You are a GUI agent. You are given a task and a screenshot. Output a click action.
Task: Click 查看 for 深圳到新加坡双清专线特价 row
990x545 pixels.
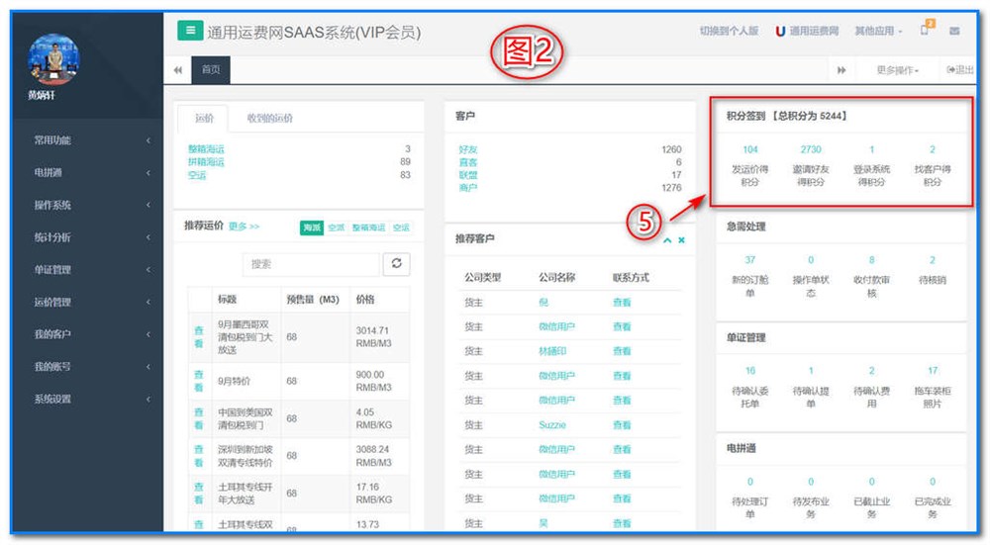pyautogui.click(x=199, y=455)
